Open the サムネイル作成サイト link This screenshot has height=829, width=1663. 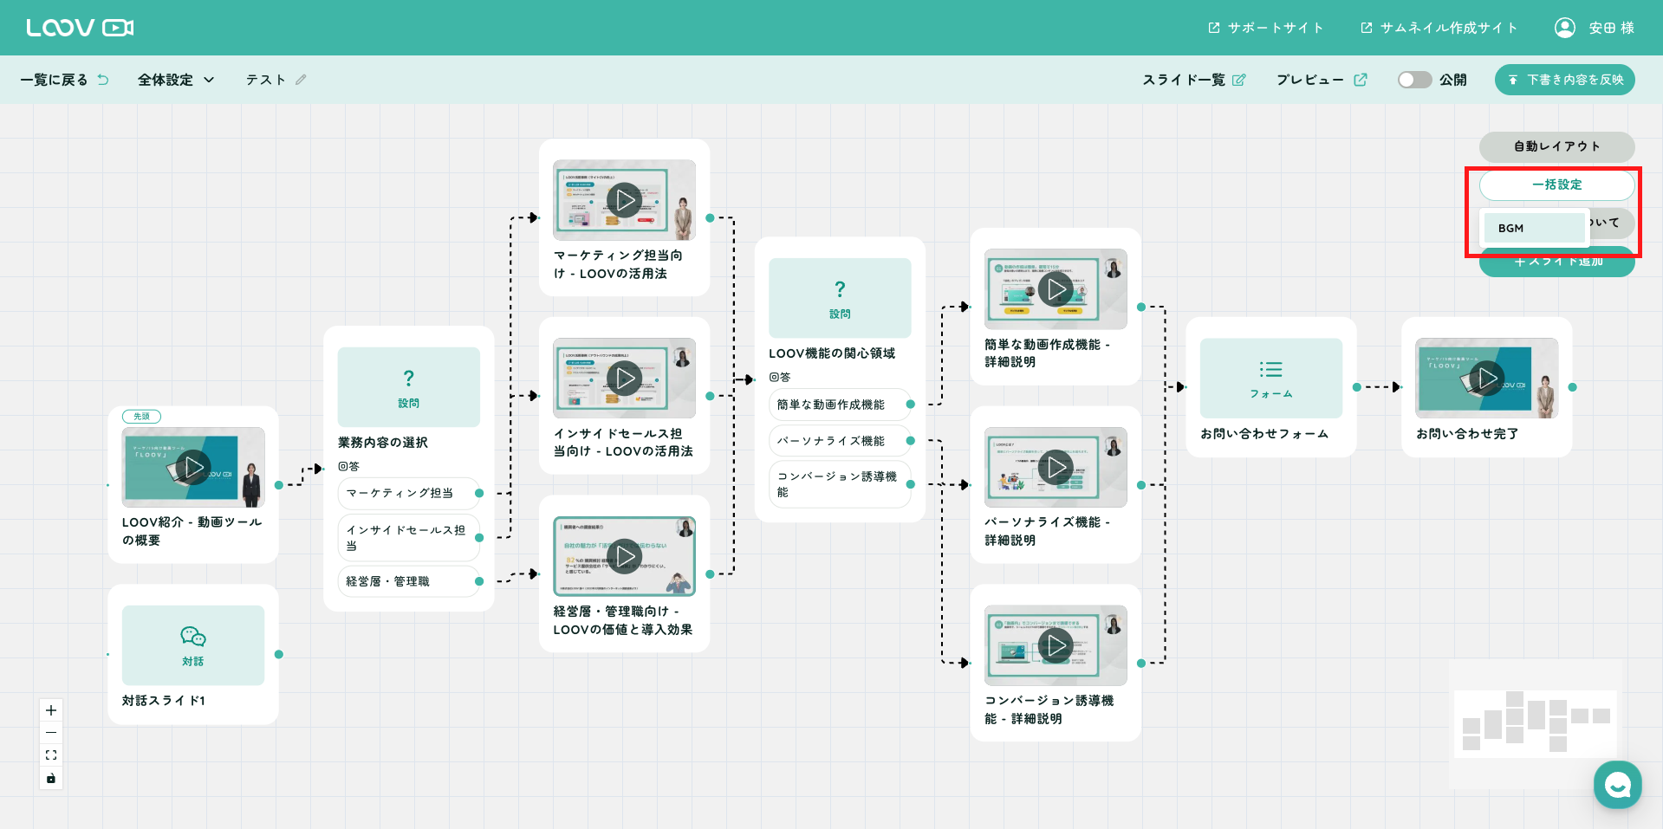coord(1439,28)
